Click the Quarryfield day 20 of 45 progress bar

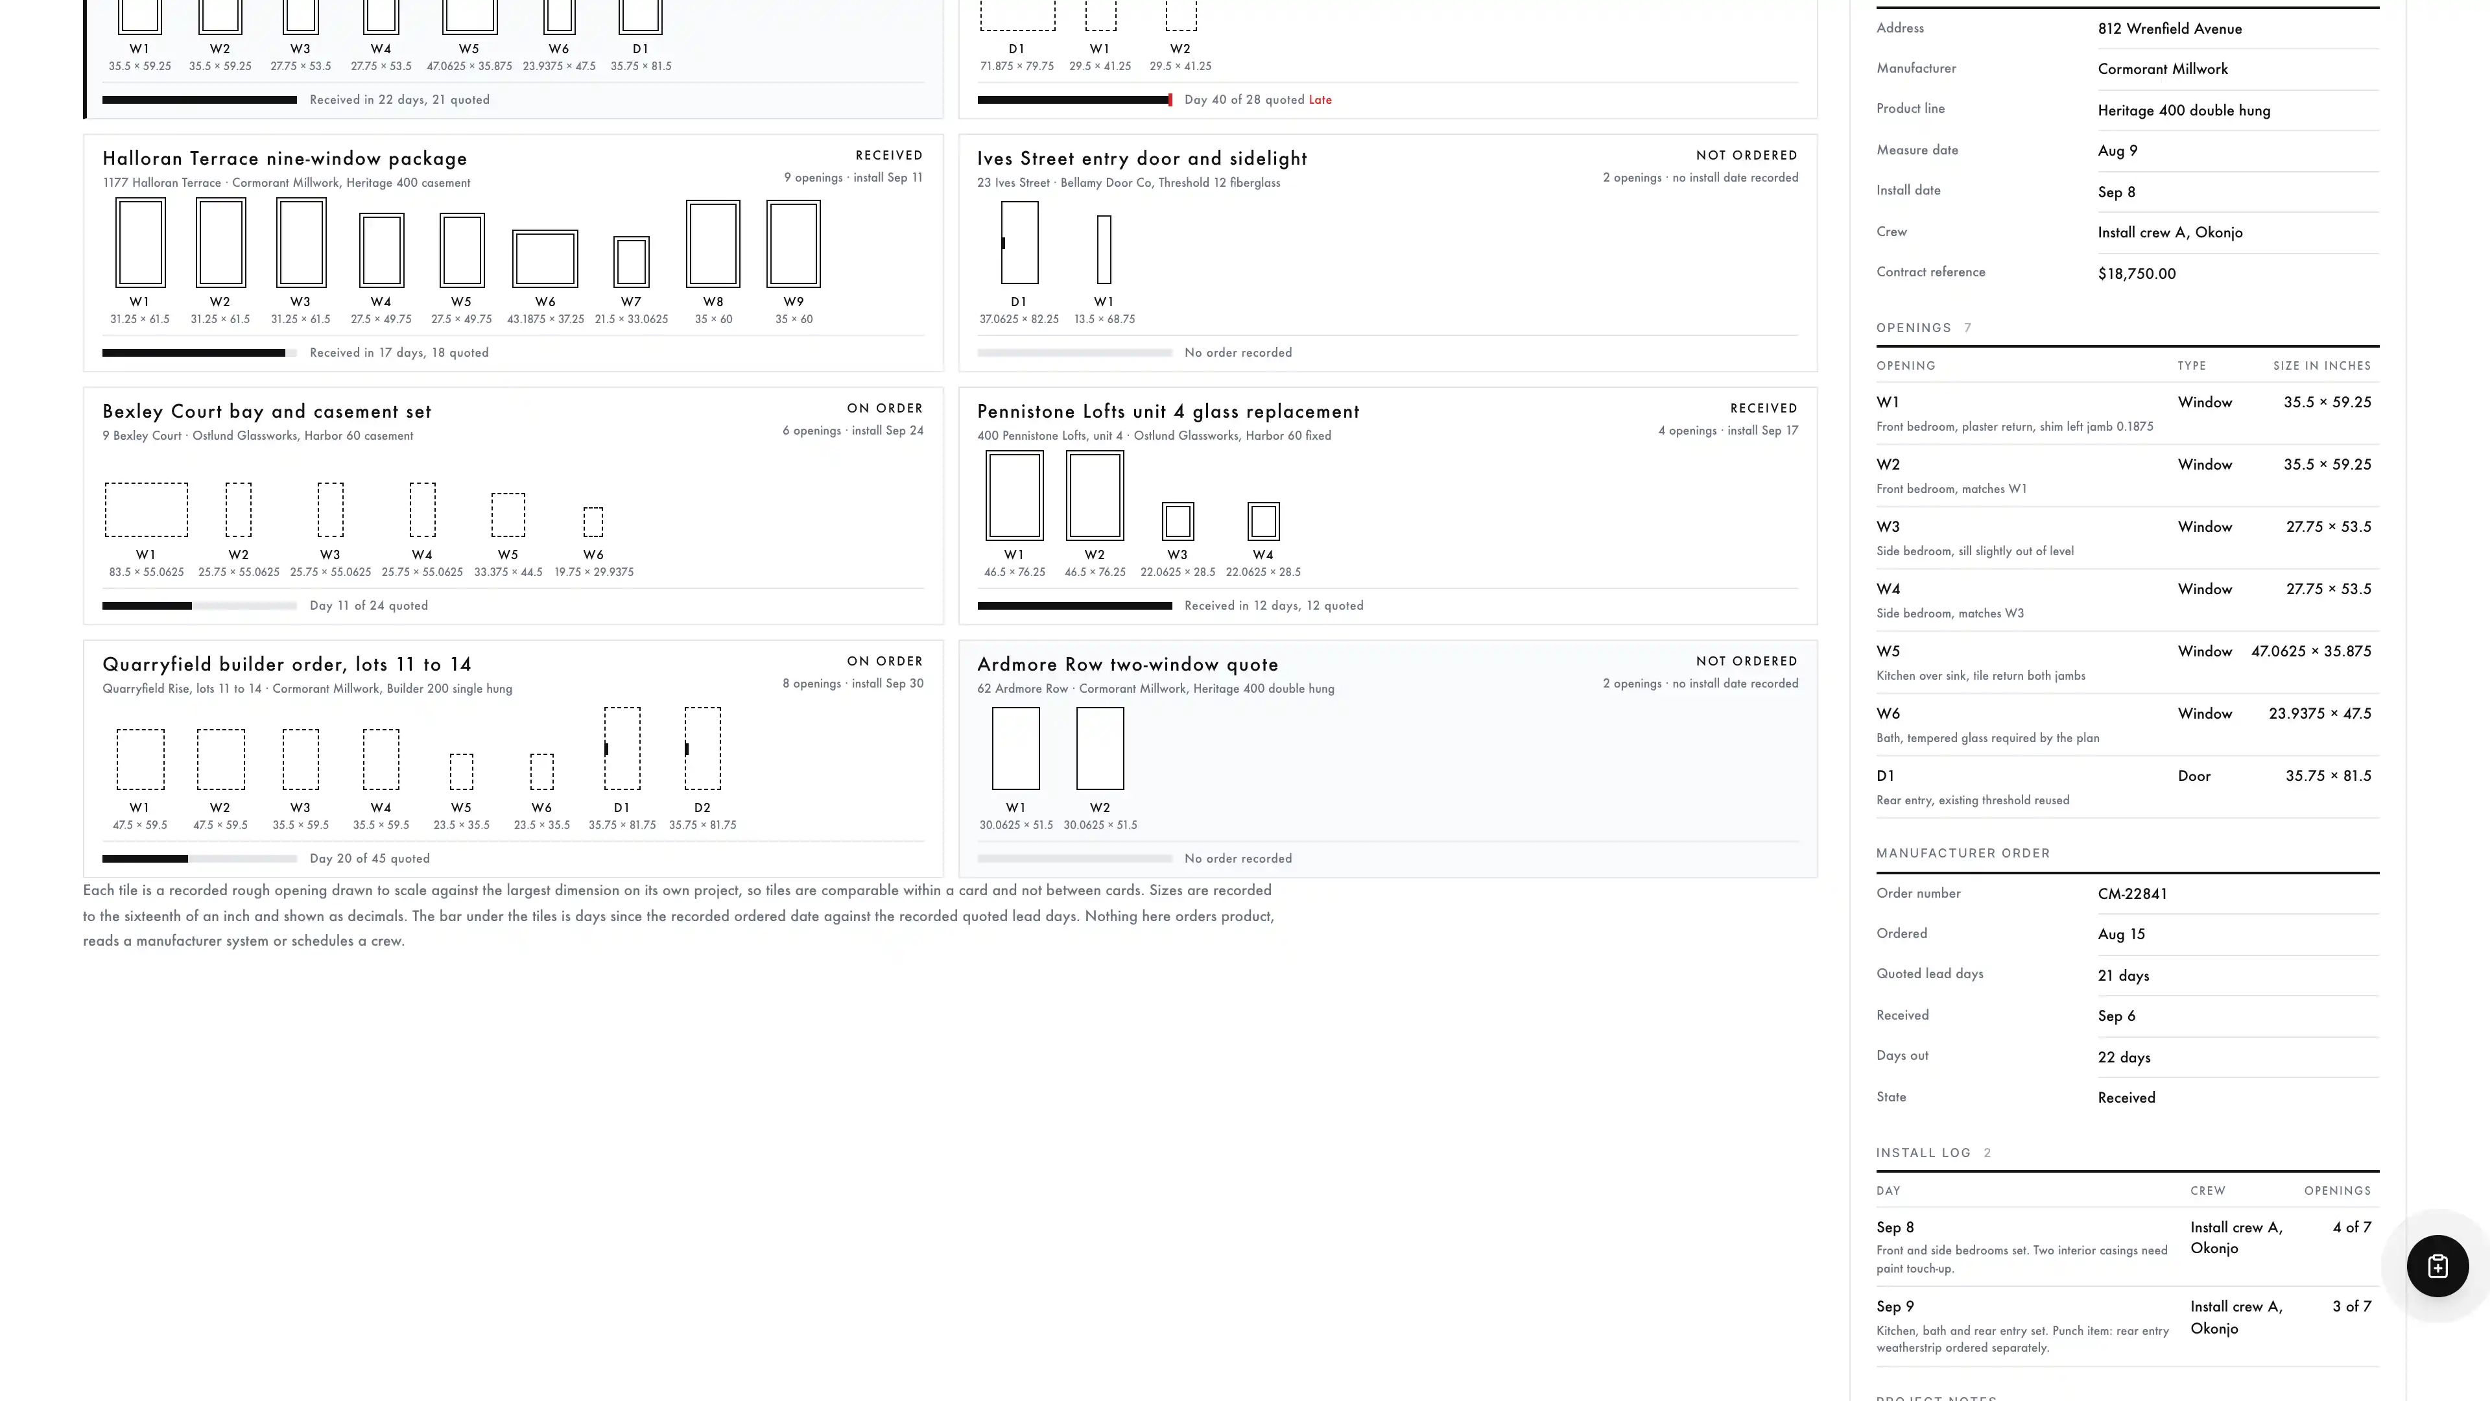[199, 859]
